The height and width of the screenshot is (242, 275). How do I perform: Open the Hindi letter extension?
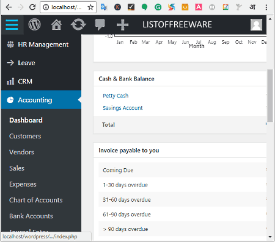coord(252,7)
